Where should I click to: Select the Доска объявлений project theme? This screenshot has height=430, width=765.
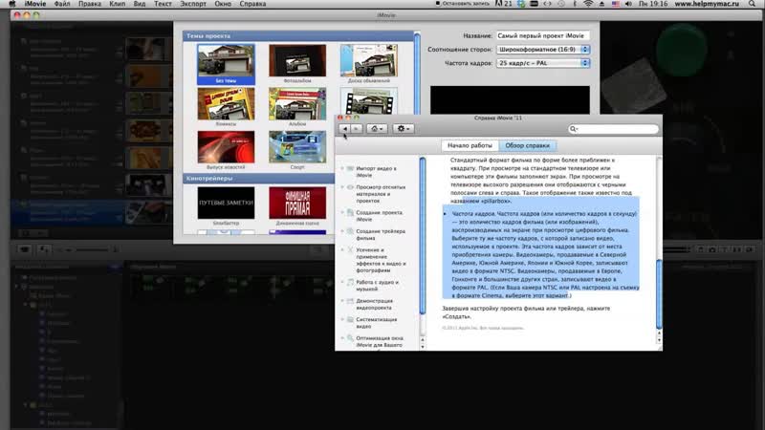(x=369, y=63)
